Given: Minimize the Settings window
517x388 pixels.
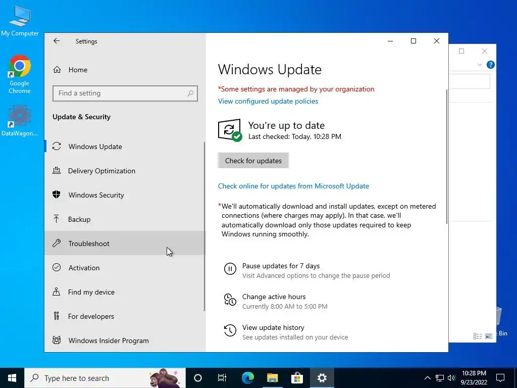Looking at the screenshot, I should point(390,41).
